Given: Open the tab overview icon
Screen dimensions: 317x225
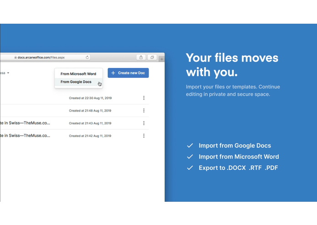Looking at the screenshot, I should pyautogui.click(x=152, y=57).
